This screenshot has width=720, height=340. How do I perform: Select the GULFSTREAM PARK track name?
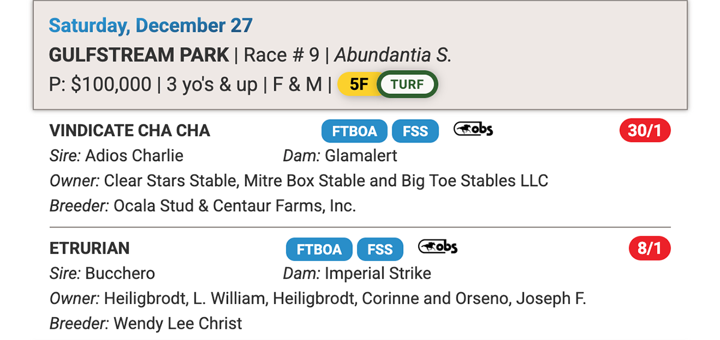(139, 55)
